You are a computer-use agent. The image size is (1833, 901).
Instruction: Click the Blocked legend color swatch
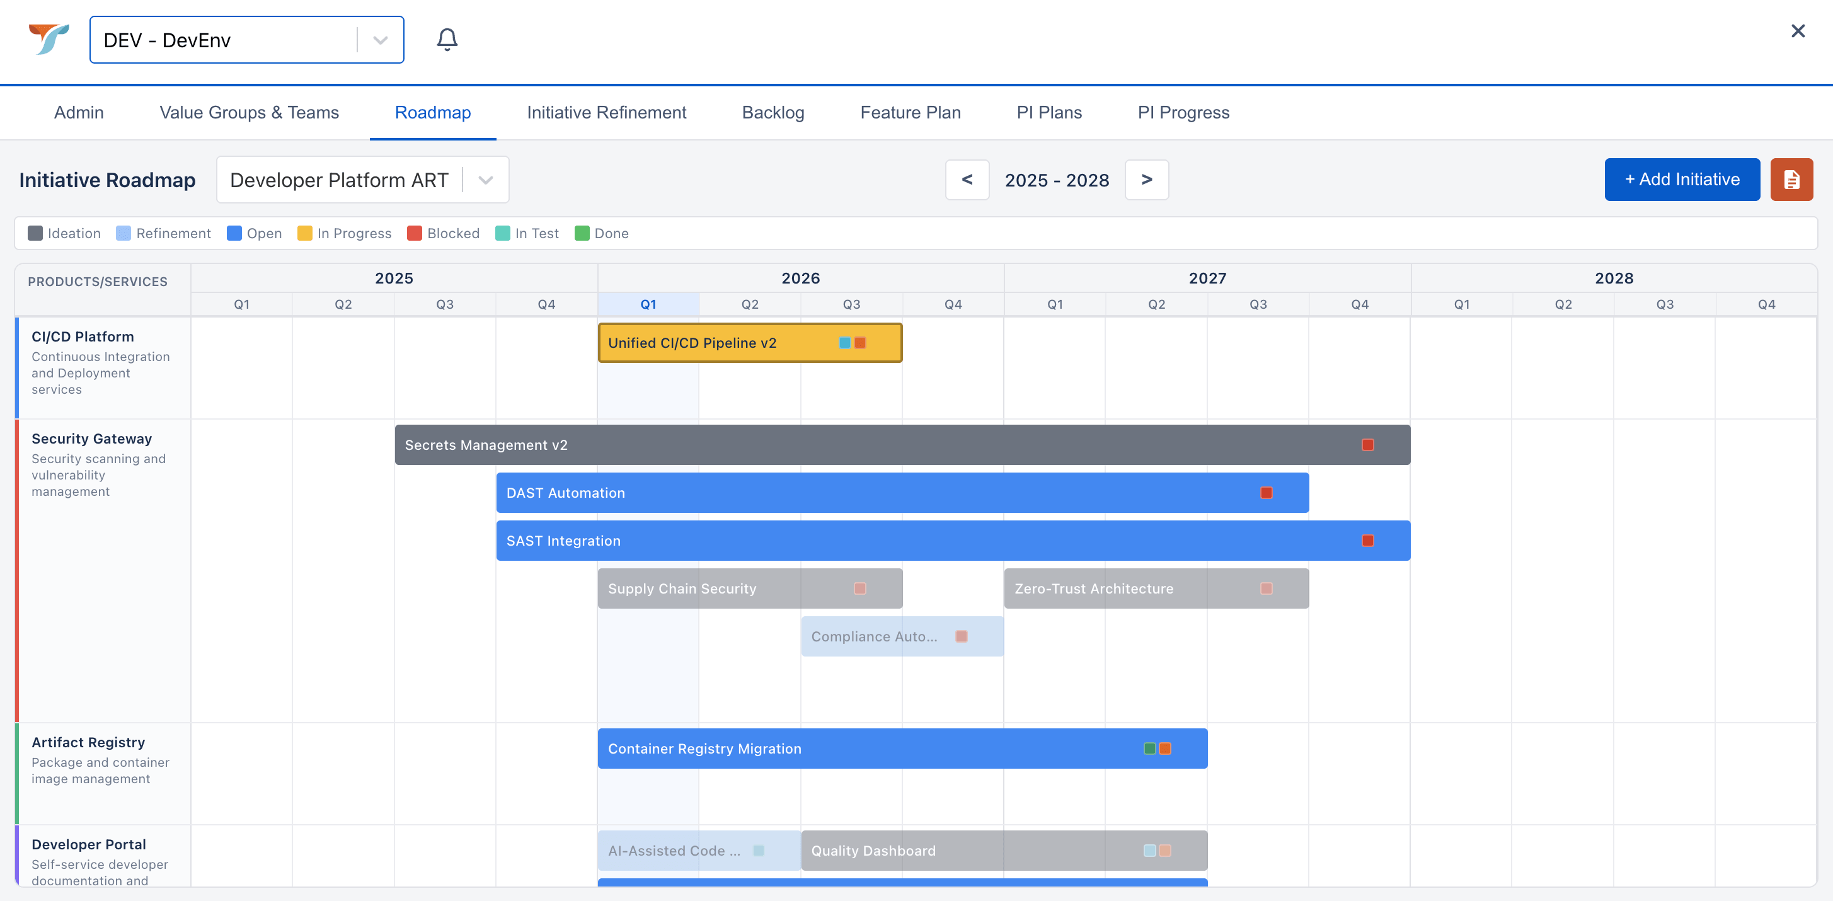pos(414,233)
